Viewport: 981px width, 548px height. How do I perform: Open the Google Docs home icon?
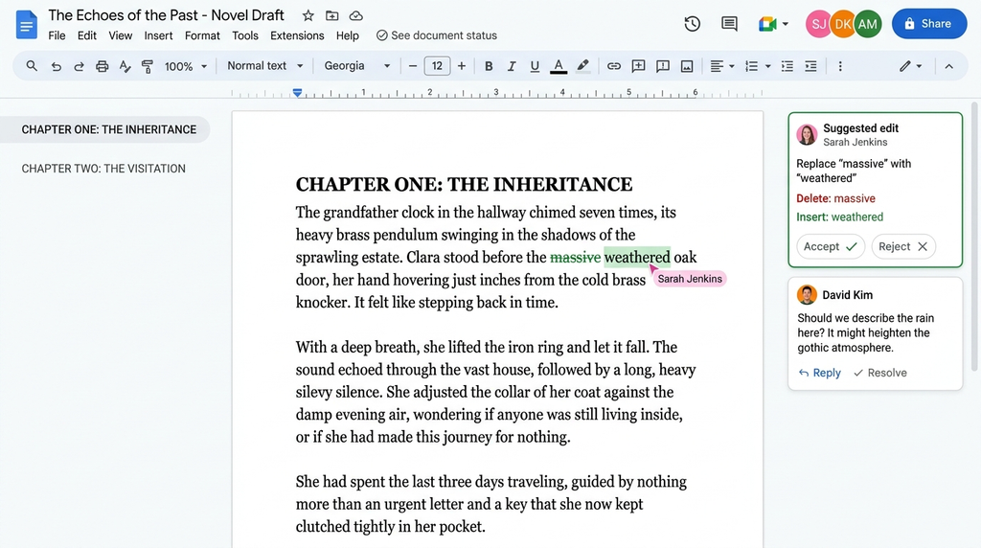pos(26,25)
